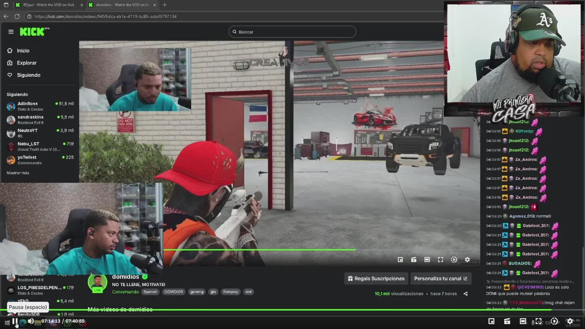Image resolution: width=585 pixels, height=329 pixels.
Task: Click BUGADIOS username in chat
Action: pyautogui.click(x=521, y=263)
